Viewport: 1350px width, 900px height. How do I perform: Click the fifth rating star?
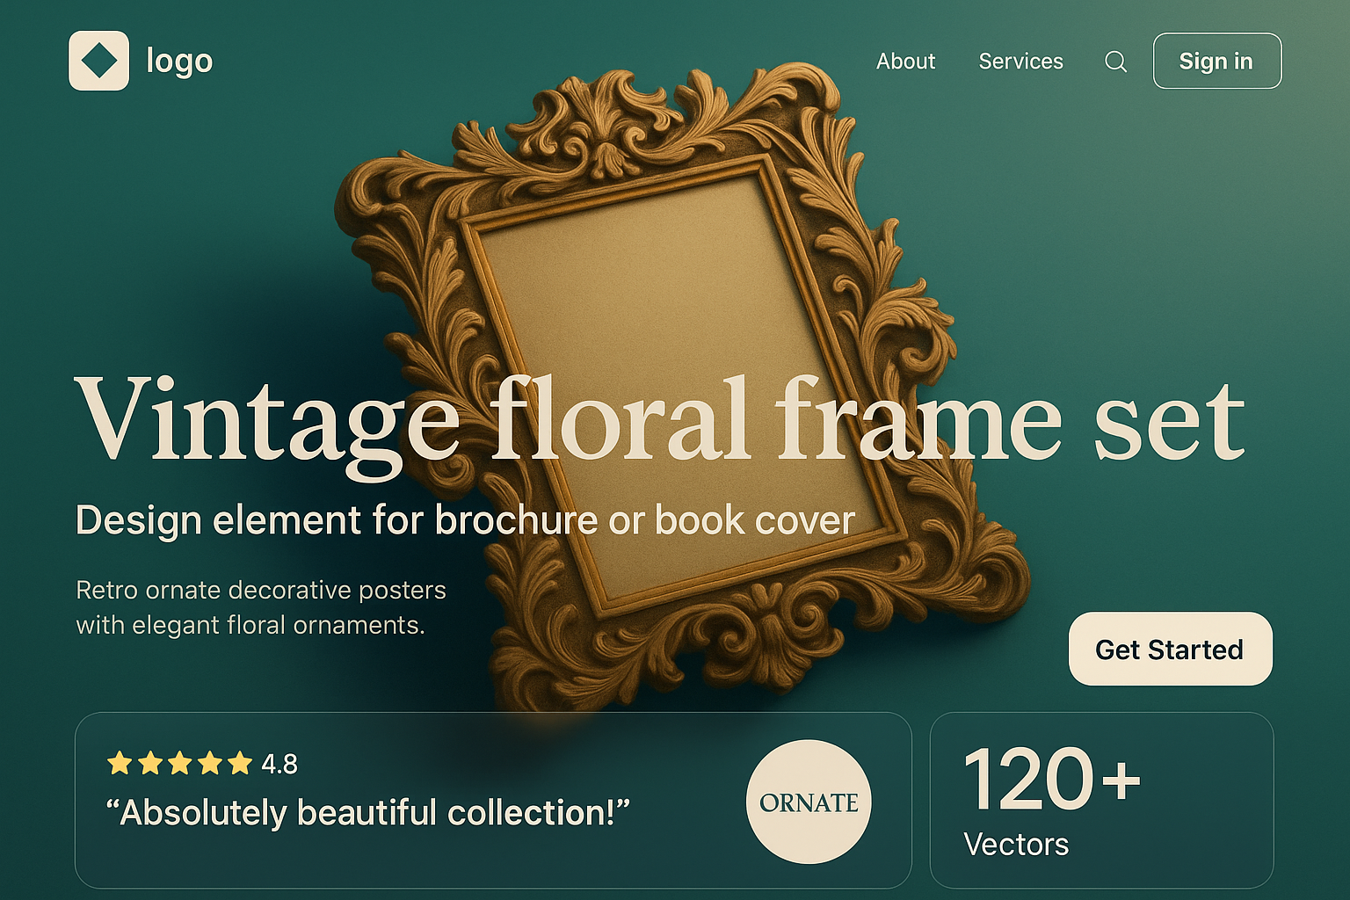coord(239,763)
